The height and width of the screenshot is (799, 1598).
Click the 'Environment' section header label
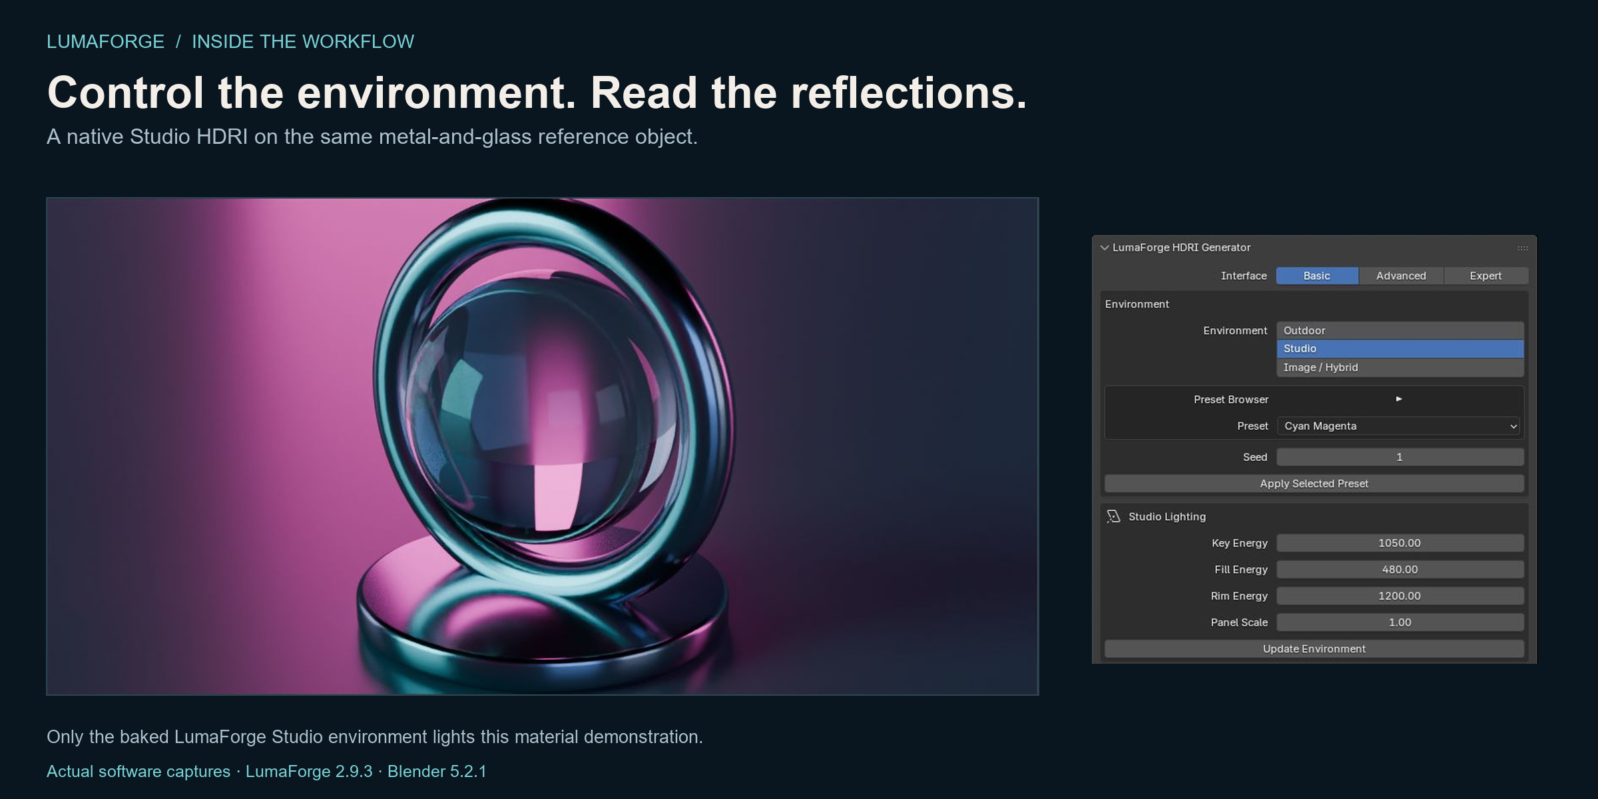click(x=1137, y=304)
